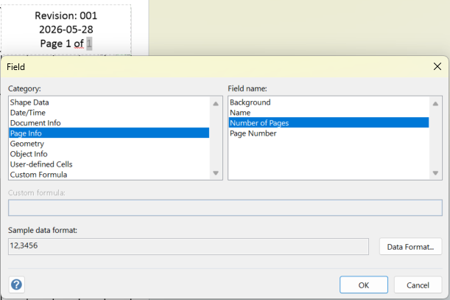Select Background field name
This screenshot has width=450, height=300.
point(328,102)
